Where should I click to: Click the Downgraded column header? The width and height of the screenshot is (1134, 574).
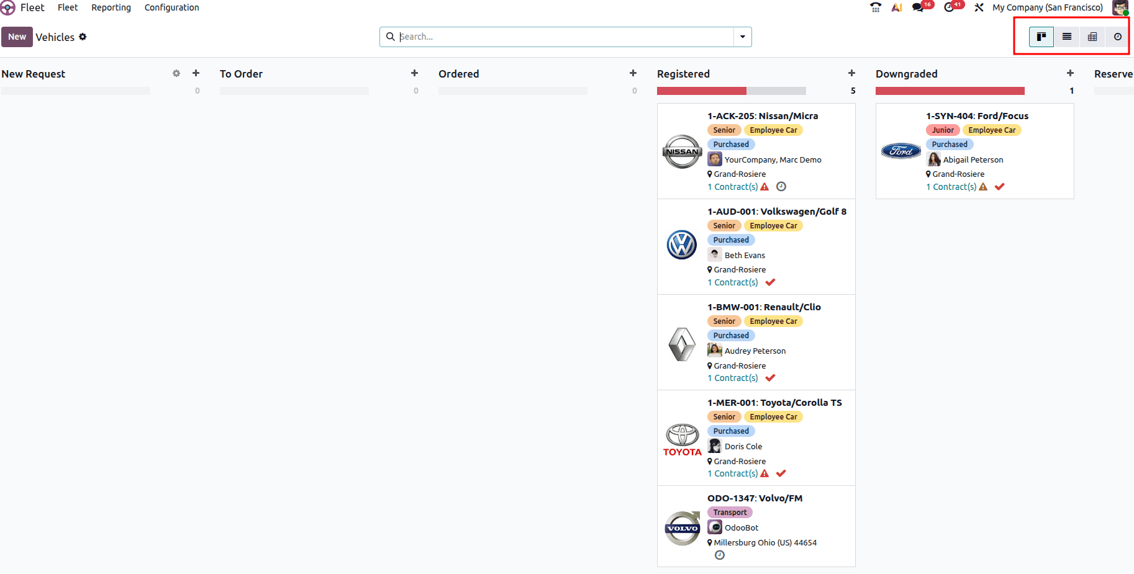pos(907,74)
